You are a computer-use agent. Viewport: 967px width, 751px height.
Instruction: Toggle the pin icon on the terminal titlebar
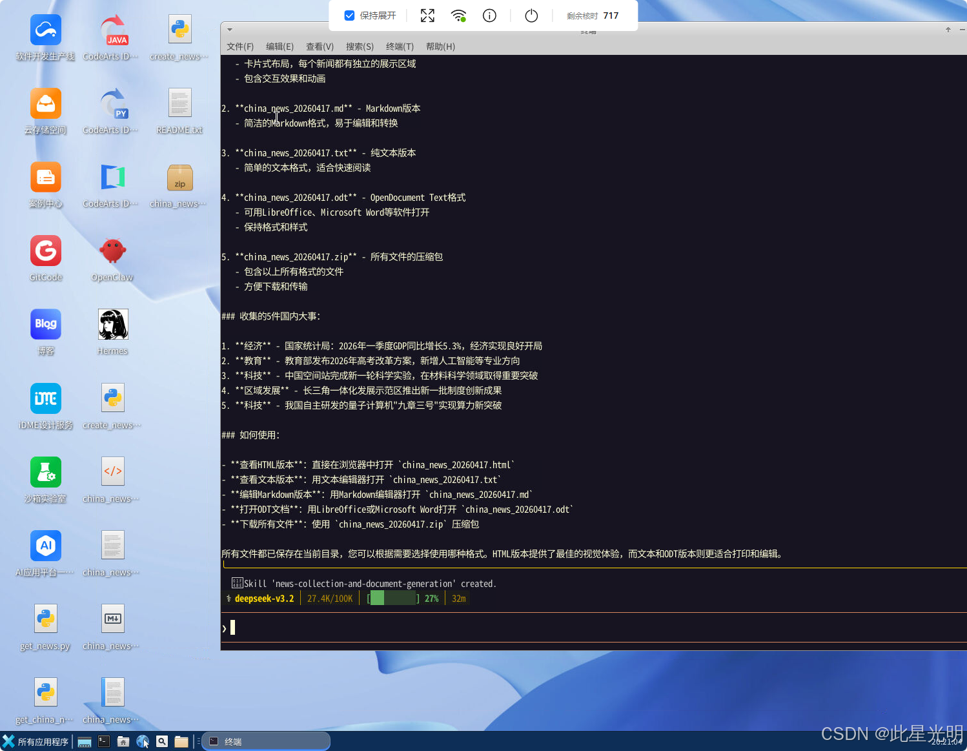(x=947, y=29)
